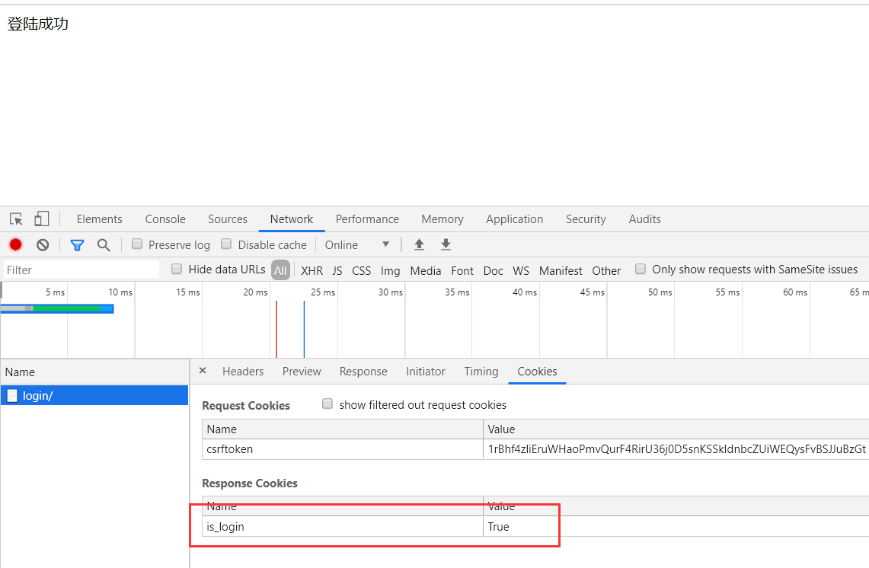Image resolution: width=869 pixels, height=568 pixels.
Task: Switch to the Initiator detail tab
Action: pos(426,372)
